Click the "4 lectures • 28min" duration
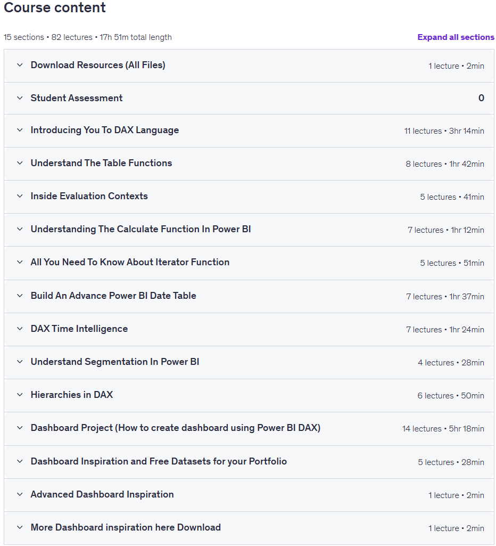 tap(451, 363)
